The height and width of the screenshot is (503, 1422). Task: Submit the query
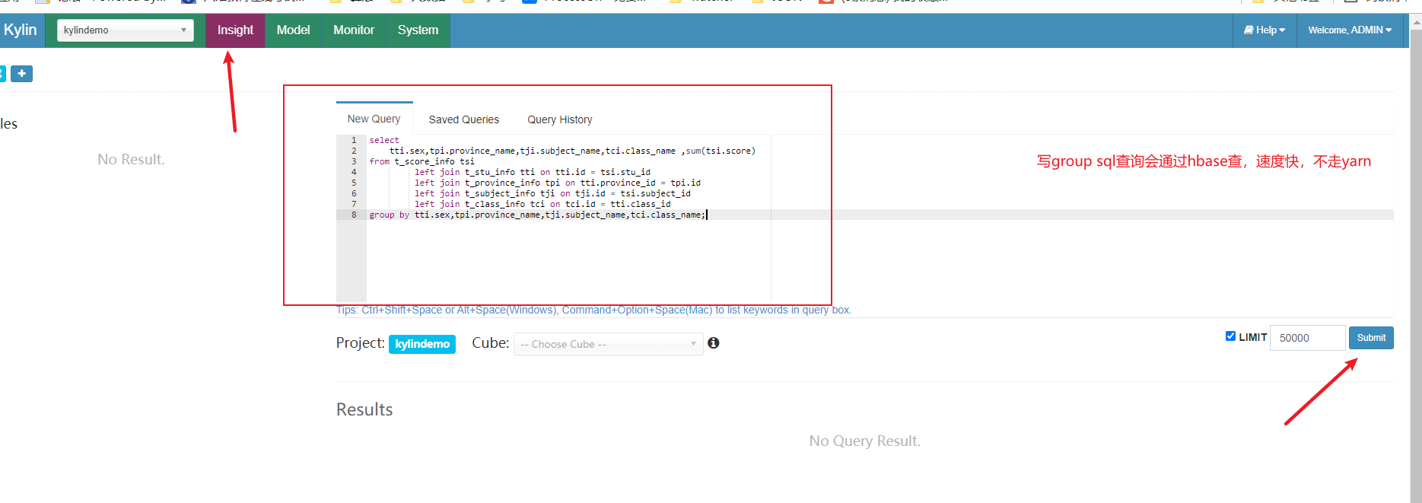1371,338
